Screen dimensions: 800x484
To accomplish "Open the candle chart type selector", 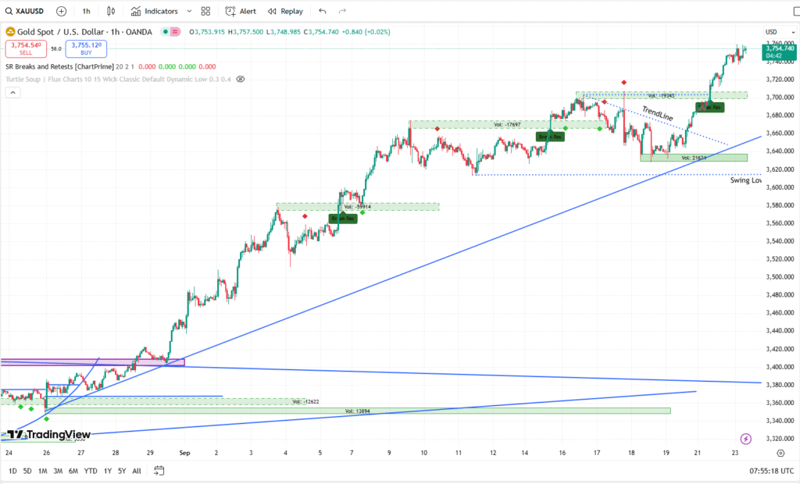I will [x=111, y=11].
